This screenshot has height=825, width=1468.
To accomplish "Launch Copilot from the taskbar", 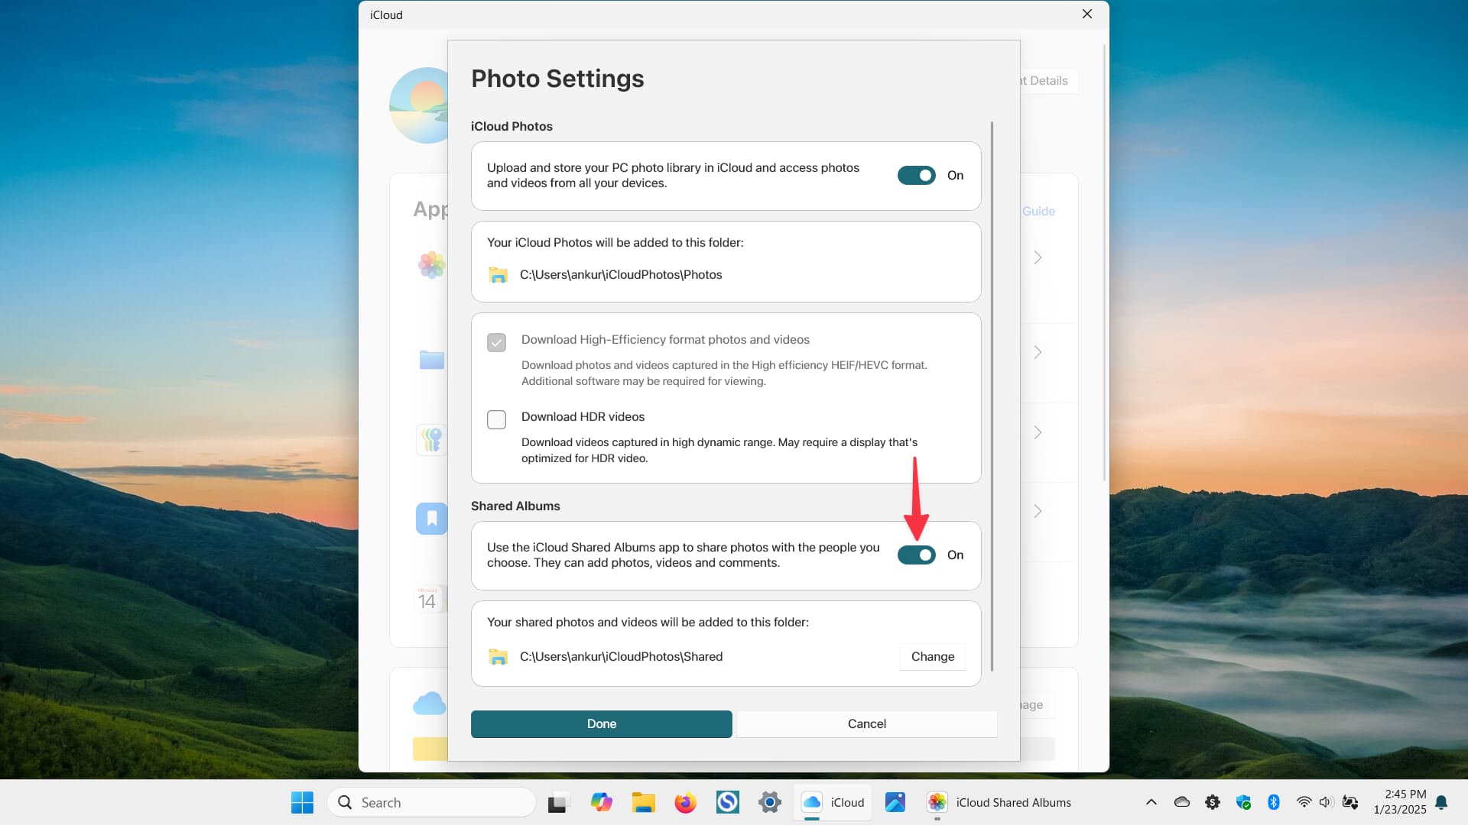I will 601,802.
